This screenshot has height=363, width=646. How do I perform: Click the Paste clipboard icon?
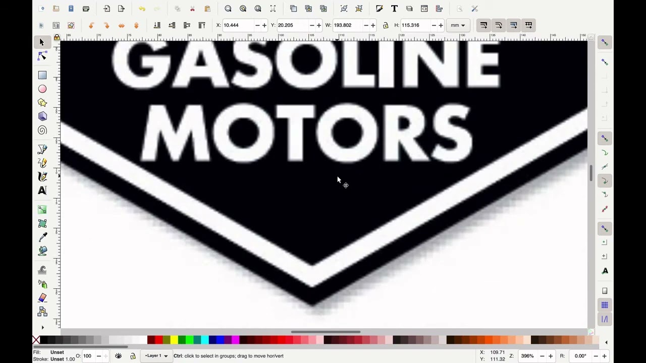click(207, 9)
